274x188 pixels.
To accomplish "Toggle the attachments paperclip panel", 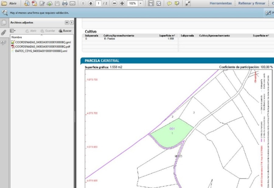I will coord(3,32).
